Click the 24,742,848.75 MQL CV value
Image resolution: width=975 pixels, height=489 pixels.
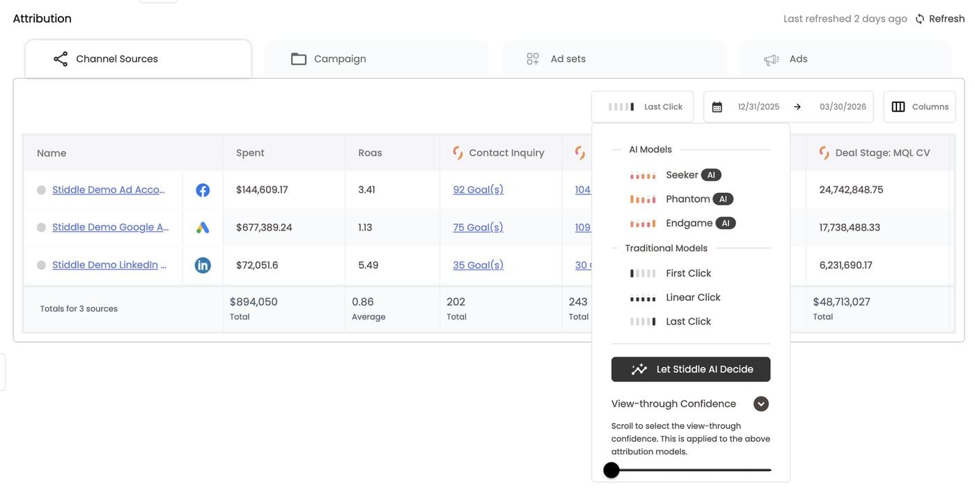coord(851,189)
